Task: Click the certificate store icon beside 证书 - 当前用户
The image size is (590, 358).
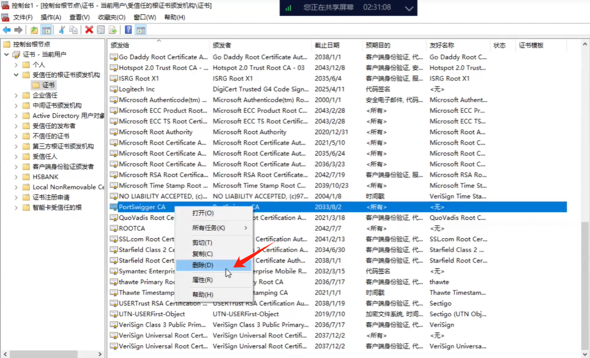Action: [16, 55]
